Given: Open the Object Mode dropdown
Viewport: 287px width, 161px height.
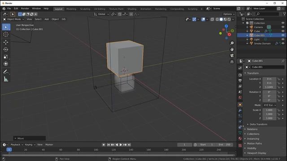Looking at the screenshot, I should 14,19.
